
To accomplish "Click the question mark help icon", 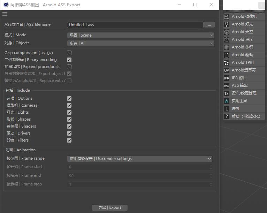I will 227,116.
